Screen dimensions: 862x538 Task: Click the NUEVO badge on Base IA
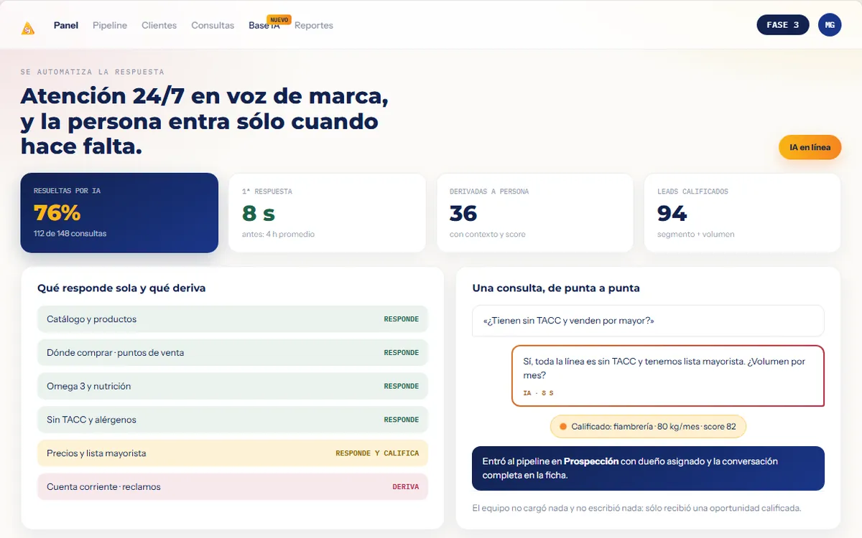click(279, 19)
